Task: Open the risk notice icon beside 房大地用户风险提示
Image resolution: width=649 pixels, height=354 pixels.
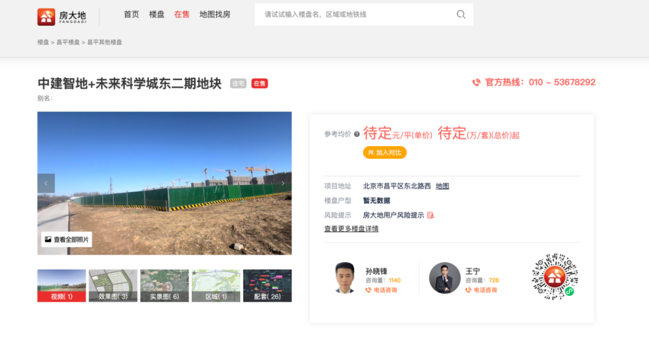Action: (430, 215)
